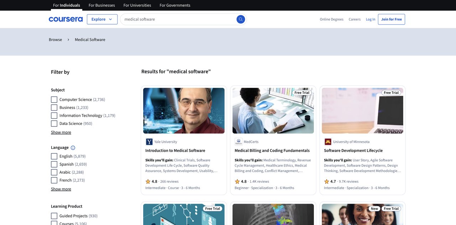This screenshot has width=456, height=225.
Task: Click the Yale instructor course thumbnail
Action: [184, 111]
